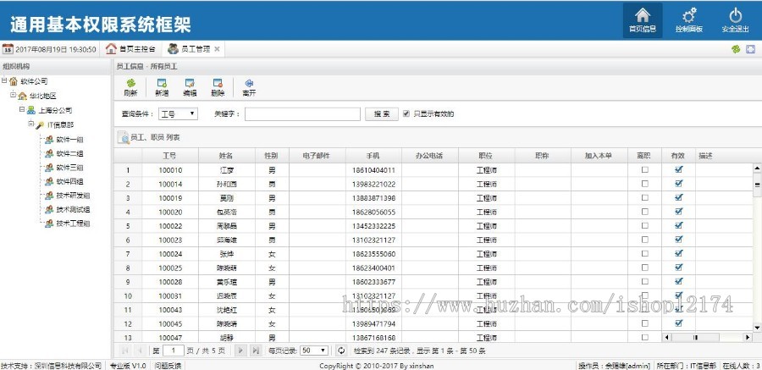Toggle 有效 checkbox for row 100010
Viewport: 762px width, 370px height.
679,169
